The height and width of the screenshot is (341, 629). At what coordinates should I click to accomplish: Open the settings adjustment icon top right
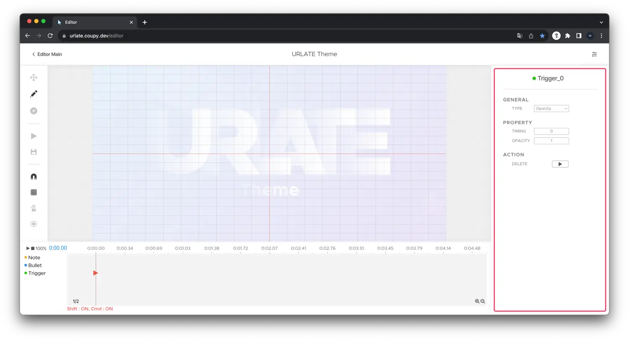click(x=594, y=54)
